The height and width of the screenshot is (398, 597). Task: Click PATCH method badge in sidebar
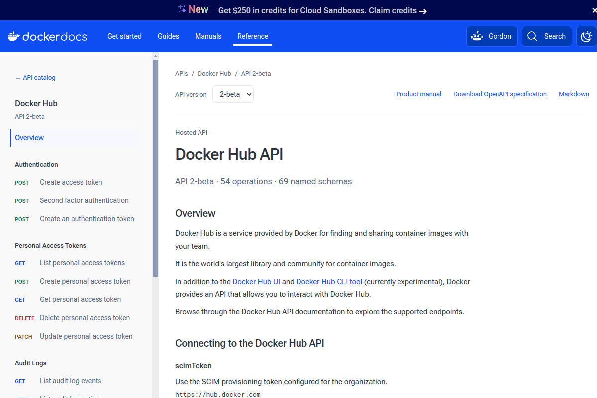pyautogui.click(x=23, y=337)
